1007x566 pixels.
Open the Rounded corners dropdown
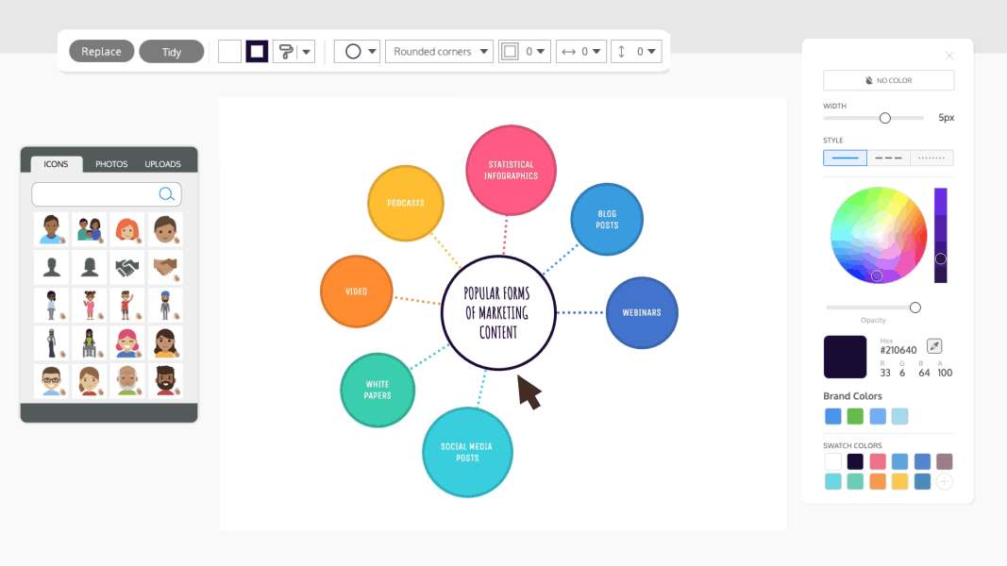[x=439, y=51]
